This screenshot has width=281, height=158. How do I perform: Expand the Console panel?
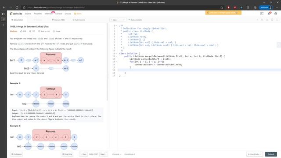[x=117, y=154]
